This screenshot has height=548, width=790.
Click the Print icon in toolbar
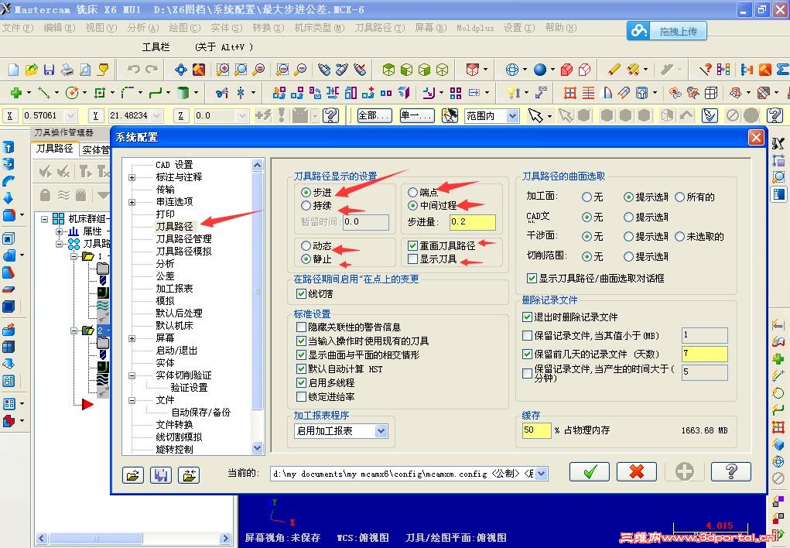click(x=67, y=70)
